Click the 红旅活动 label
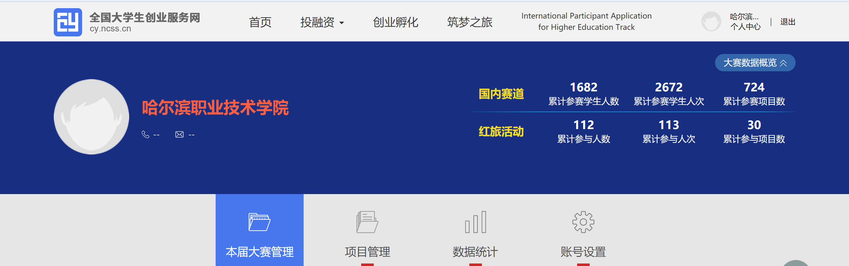Viewport: 849px width, 266px height. 501,131
